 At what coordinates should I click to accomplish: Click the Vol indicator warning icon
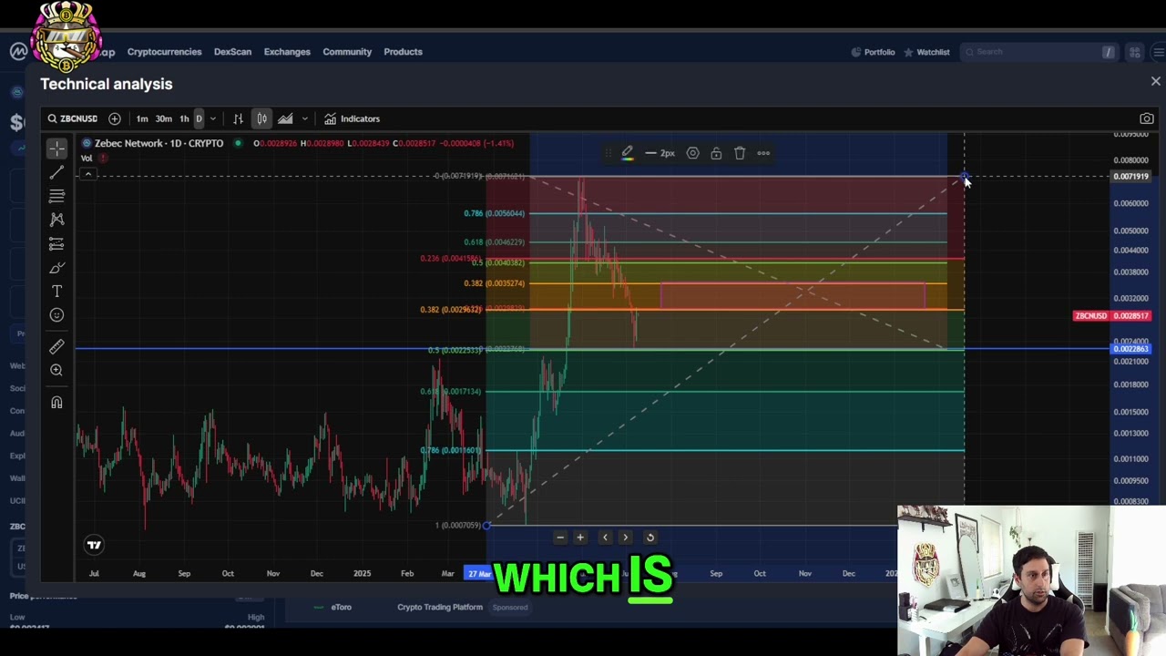tap(103, 158)
